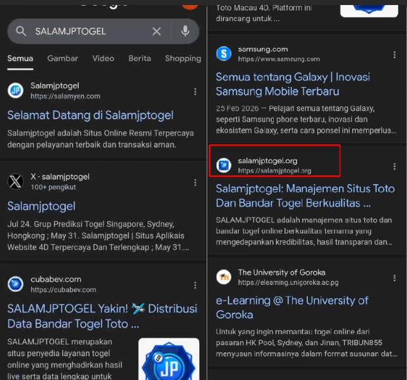The image size is (407, 380).
Task: Open more options for salamjptogel.org result
Action: pyautogui.click(x=394, y=166)
